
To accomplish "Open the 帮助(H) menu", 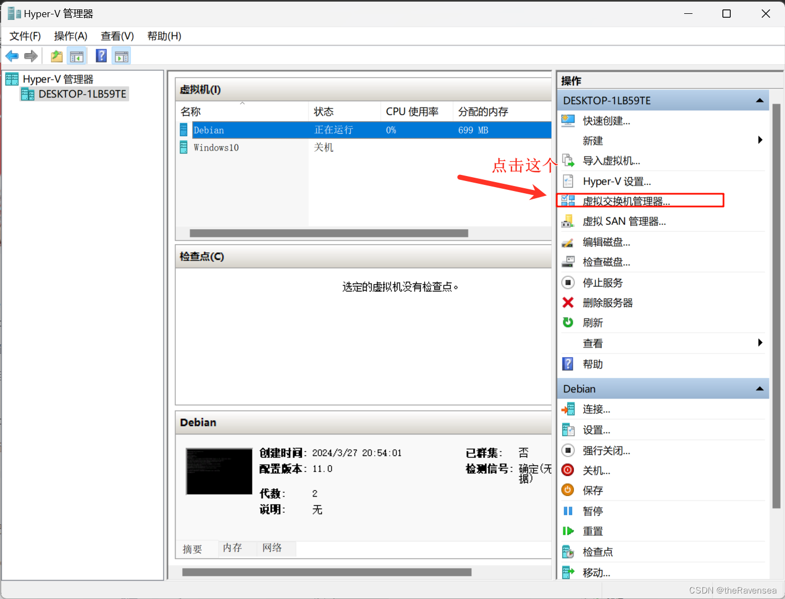I will coord(164,36).
